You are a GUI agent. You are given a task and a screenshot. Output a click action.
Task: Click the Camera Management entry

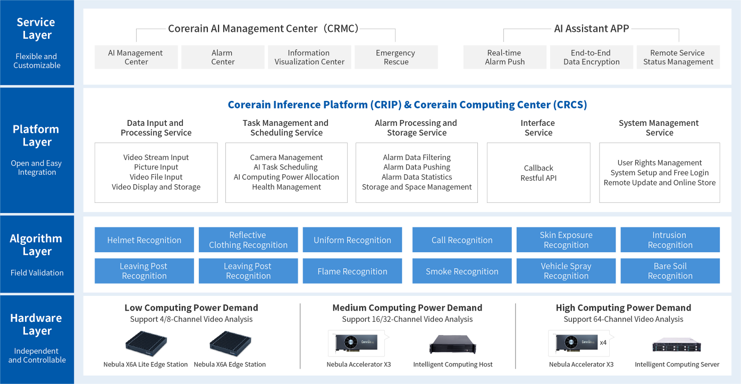coord(286,157)
